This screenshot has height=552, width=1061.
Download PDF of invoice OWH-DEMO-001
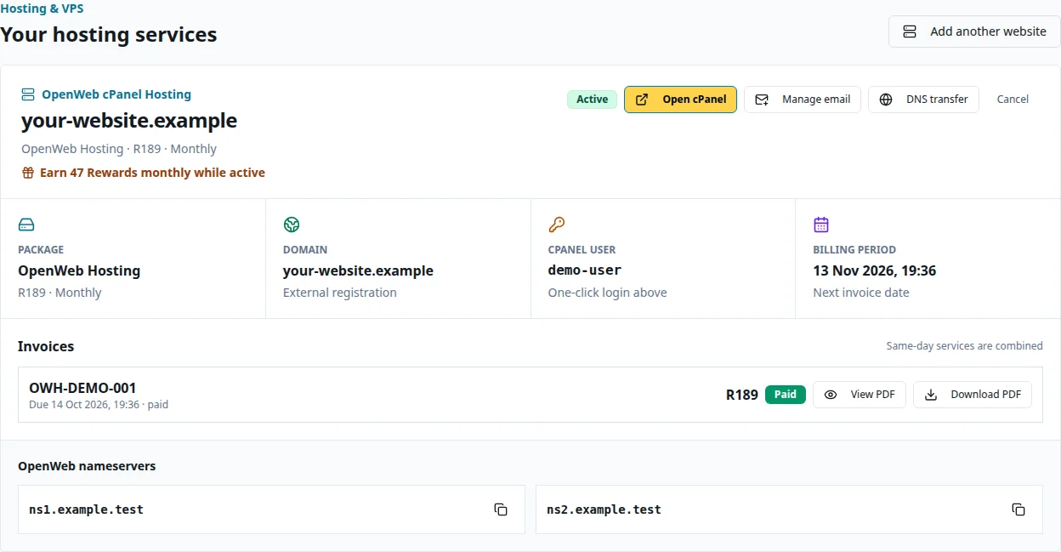[973, 395]
